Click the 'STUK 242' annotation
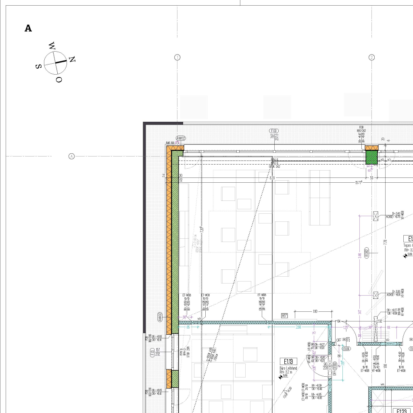This screenshot has width=413, height=413. [274, 167]
